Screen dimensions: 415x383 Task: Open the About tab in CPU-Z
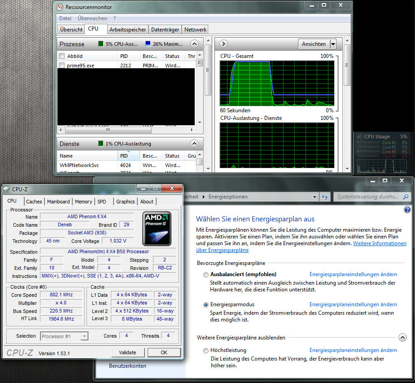pos(147,202)
